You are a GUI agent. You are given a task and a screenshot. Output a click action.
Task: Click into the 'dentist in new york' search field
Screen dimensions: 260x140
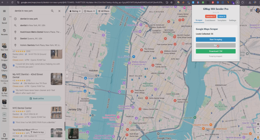[x=31, y=11]
